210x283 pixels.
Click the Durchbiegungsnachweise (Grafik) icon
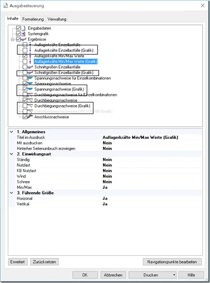30,106
